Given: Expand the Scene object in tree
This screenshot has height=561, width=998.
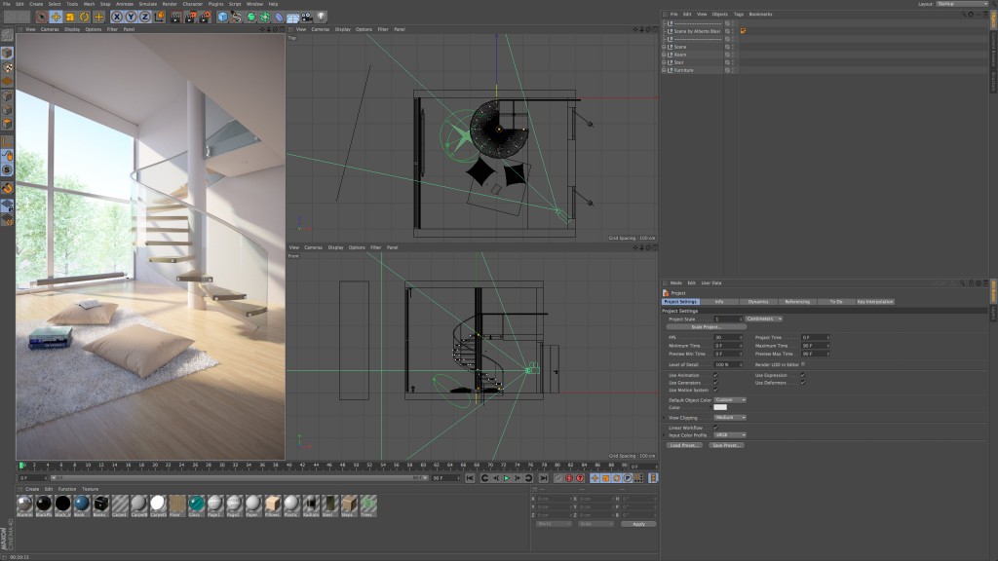Looking at the screenshot, I should point(664,47).
